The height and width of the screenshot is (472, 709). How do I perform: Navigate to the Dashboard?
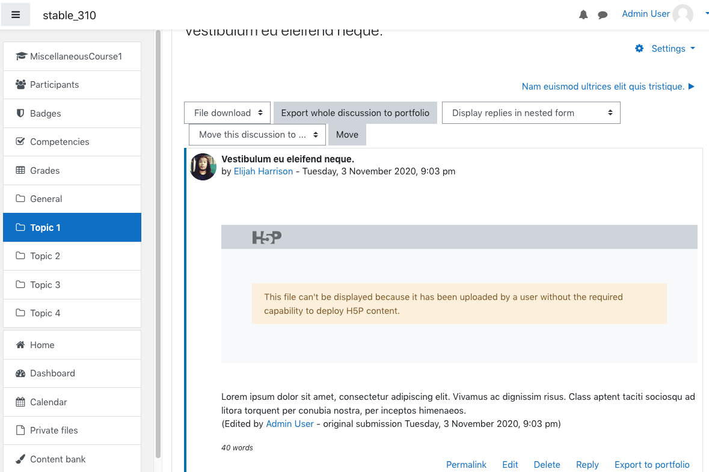72,373
